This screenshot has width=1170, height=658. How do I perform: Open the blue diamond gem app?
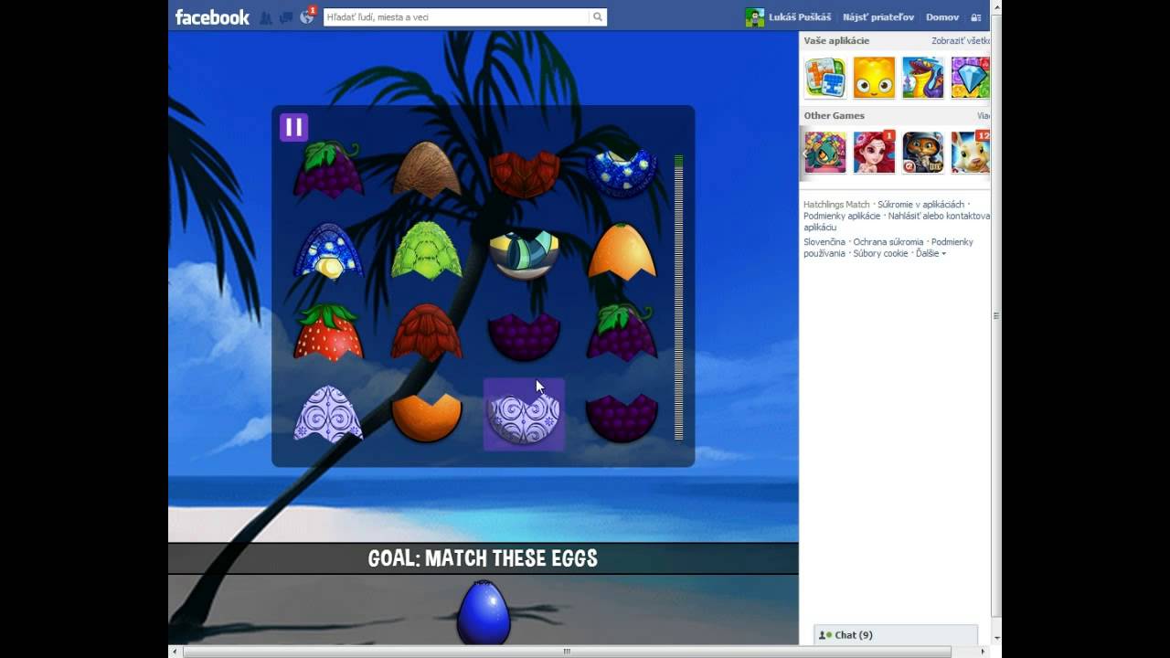(x=970, y=78)
